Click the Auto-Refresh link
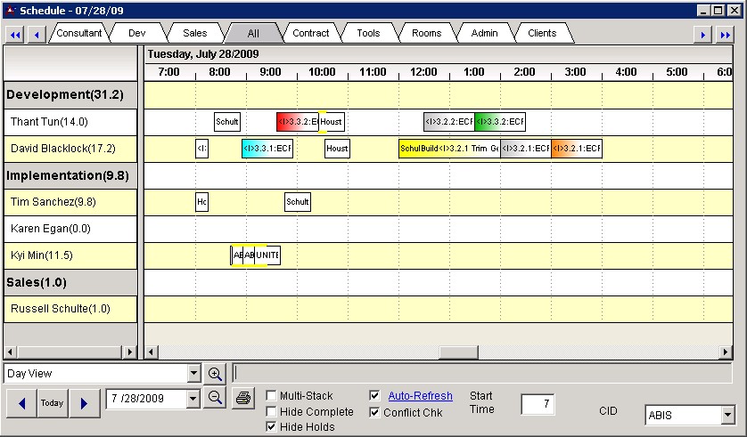The height and width of the screenshot is (437, 747). (420, 396)
